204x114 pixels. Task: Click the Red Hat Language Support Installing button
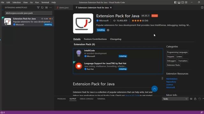pos(123,69)
